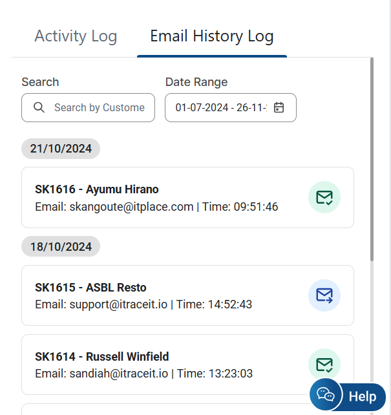Open the SK1616 - Ayumu Hirano entry
Screen dimensions: 391x415
97,189
